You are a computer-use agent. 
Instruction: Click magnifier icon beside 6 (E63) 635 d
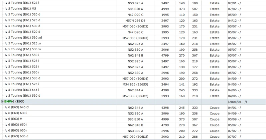[6, 136]
